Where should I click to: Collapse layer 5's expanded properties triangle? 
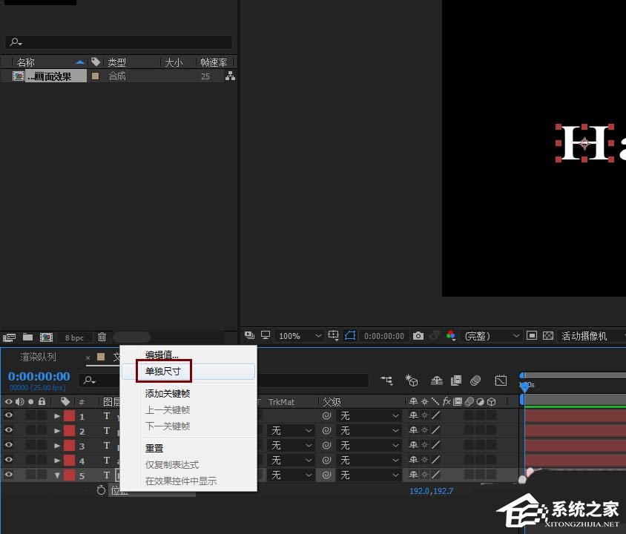[x=59, y=473]
